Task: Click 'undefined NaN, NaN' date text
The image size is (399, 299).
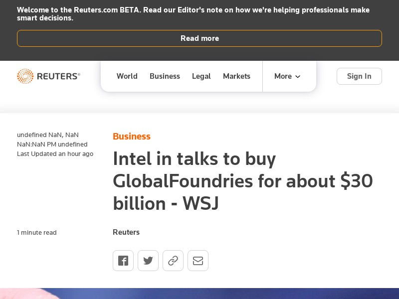Action: 47,135
